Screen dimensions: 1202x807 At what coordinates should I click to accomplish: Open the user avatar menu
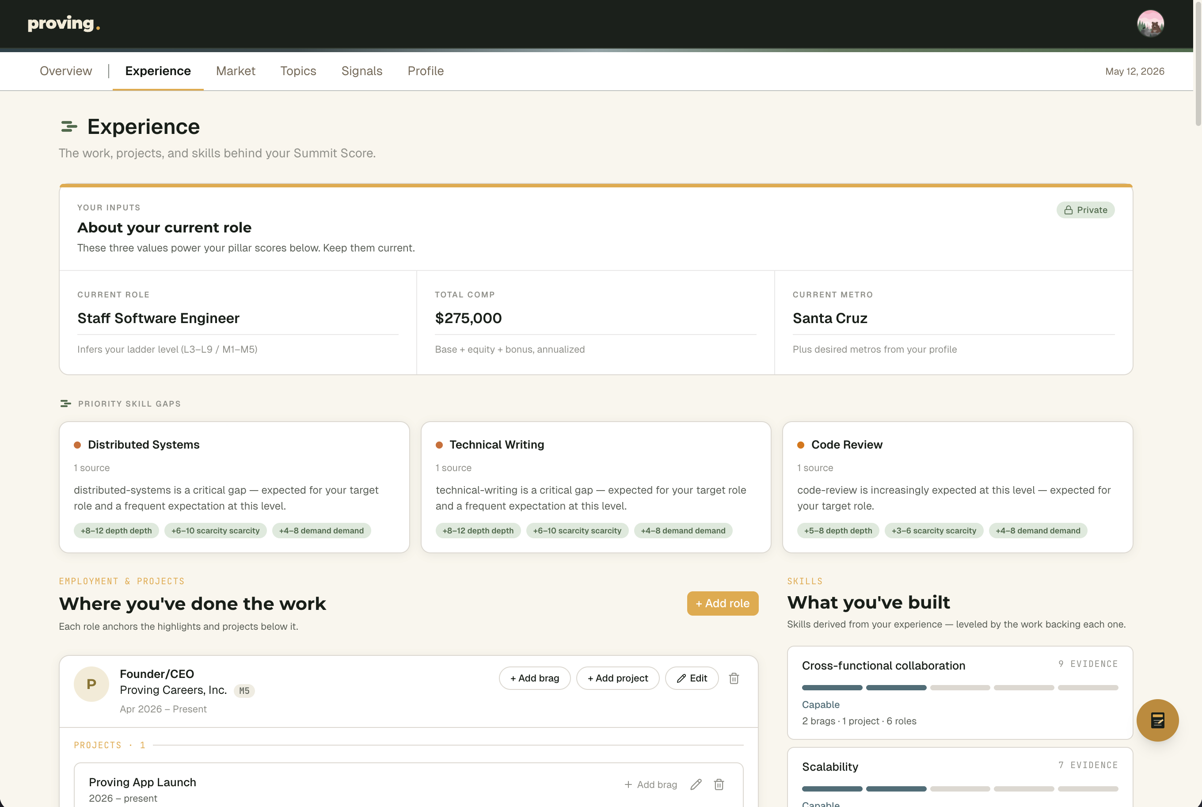1150,24
